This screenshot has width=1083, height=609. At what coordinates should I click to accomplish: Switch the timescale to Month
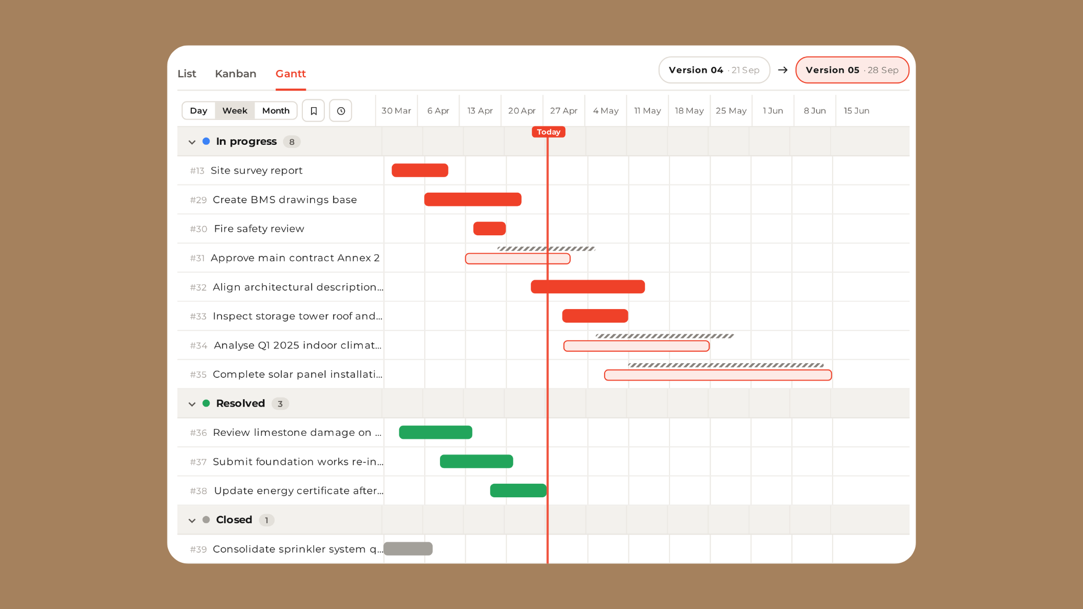pos(276,111)
